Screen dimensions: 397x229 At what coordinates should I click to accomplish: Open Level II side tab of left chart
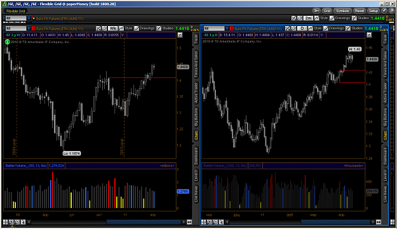click(196, 175)
